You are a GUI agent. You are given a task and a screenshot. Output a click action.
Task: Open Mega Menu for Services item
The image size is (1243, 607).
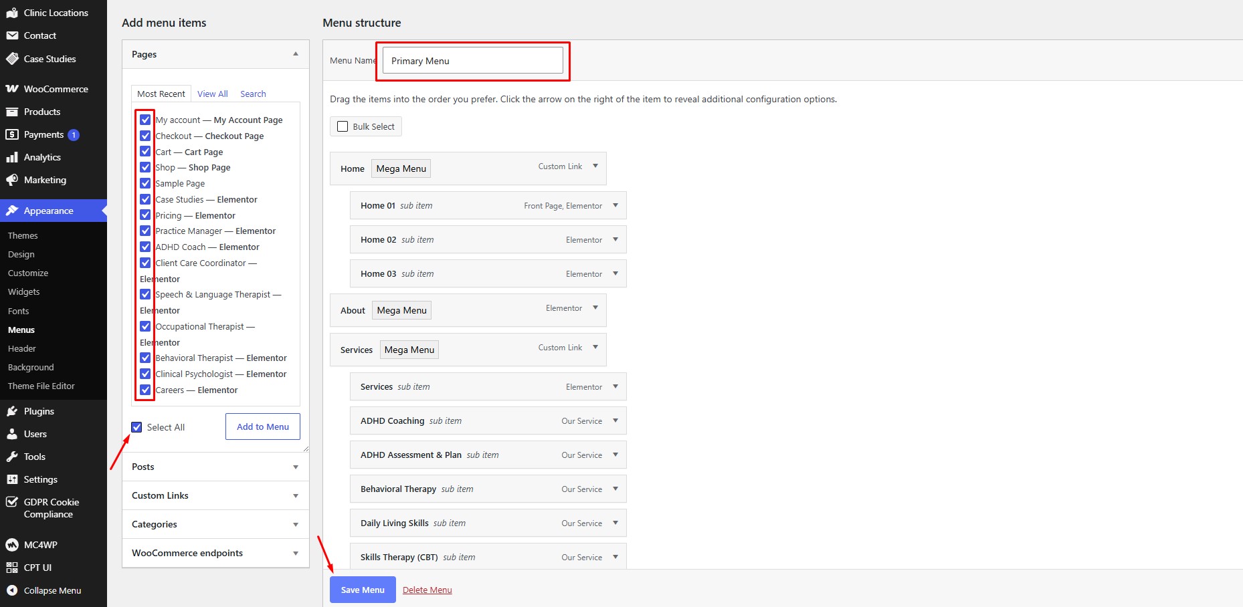409,350
